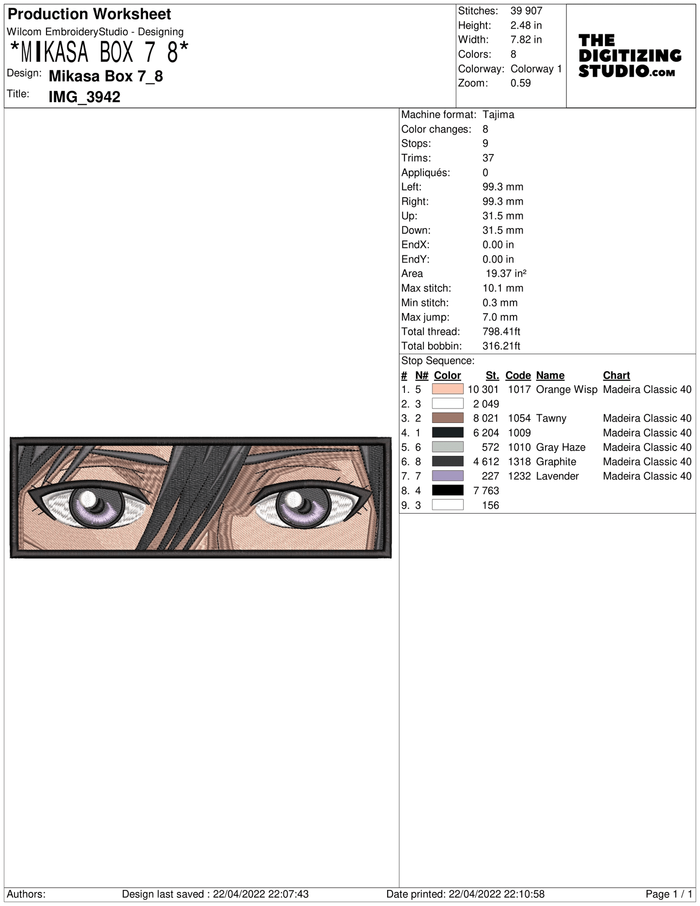
Task: Click the zoom value '0.59'
Action: pyautogui.click(x=521, y=83)
